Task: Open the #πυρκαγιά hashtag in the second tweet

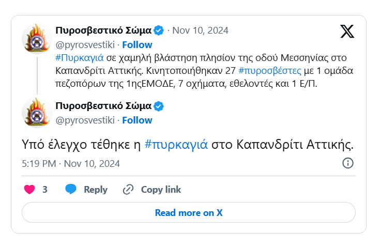Action: point(176,144)
